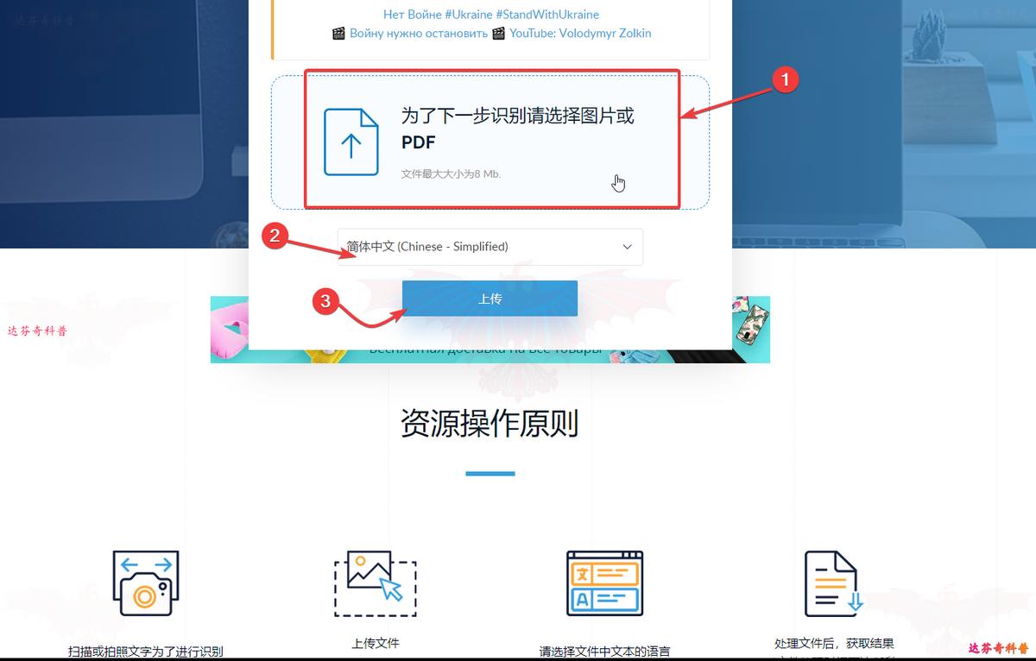
Task: Select the scan camera icon under the steps
Action: click(145, 583)
